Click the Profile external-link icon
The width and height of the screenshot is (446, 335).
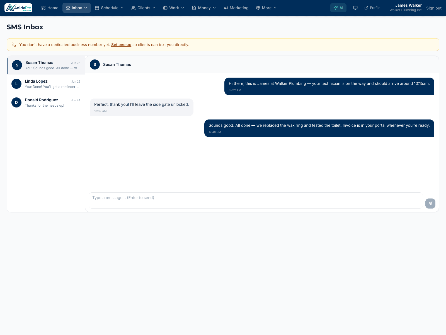[x=366, y=8]
